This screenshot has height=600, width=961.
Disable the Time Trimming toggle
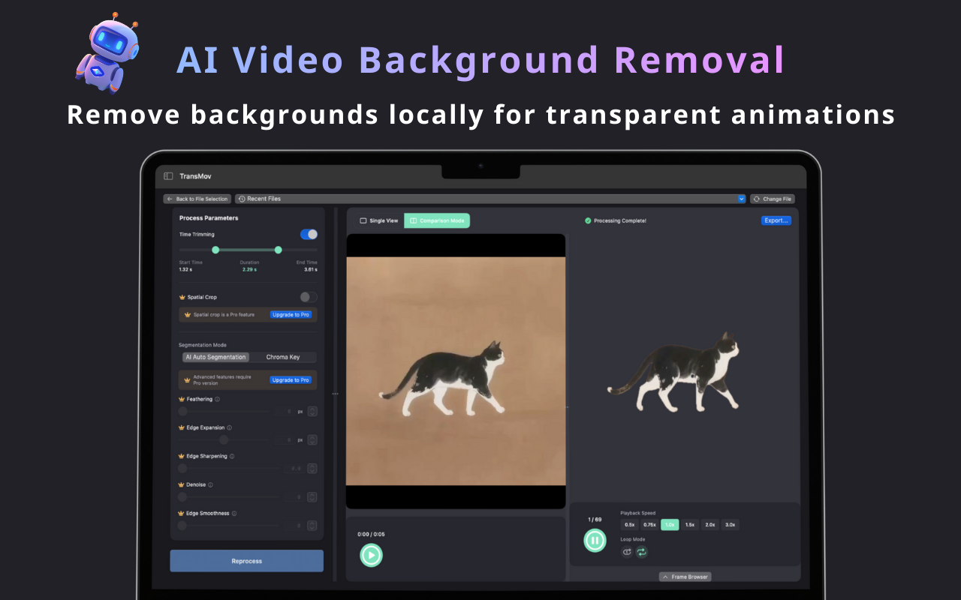click(309, 234)
